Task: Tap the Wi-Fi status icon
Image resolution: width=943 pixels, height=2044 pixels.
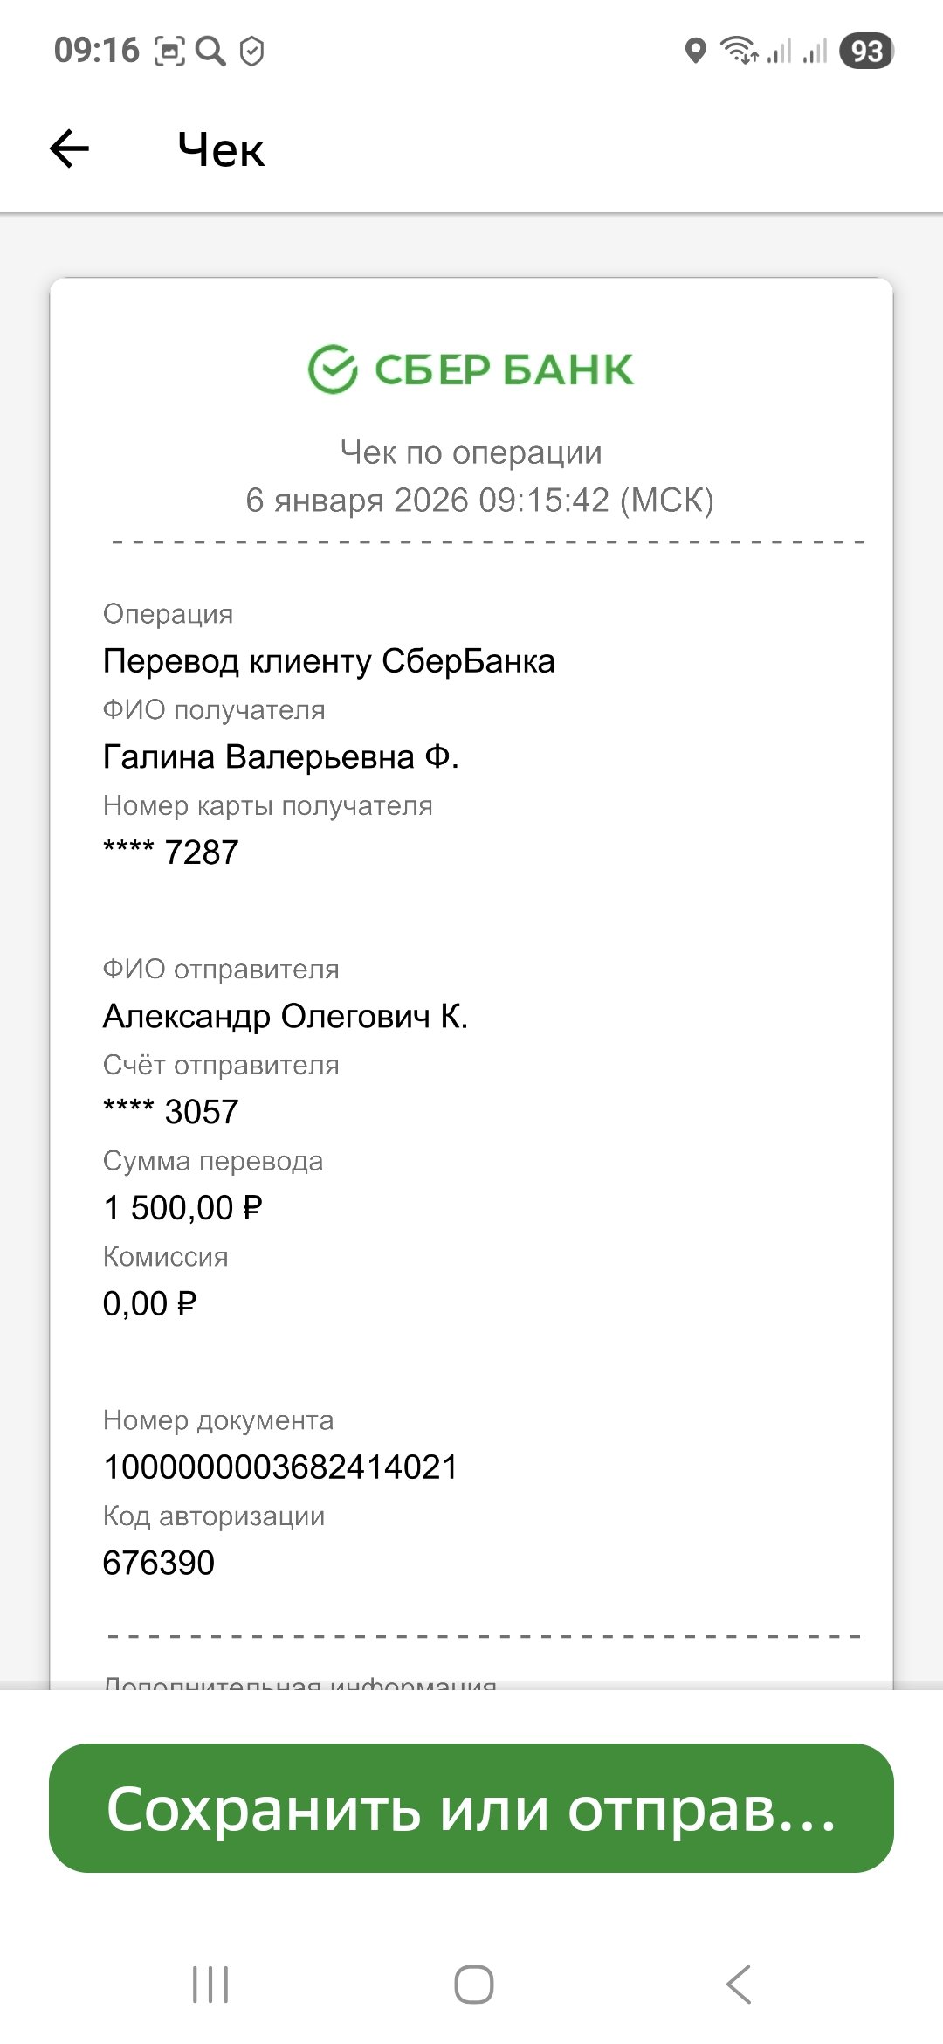Action: pos(739,51)
